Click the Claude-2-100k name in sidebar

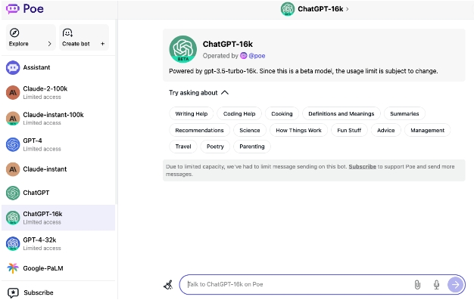click(45, 88)
